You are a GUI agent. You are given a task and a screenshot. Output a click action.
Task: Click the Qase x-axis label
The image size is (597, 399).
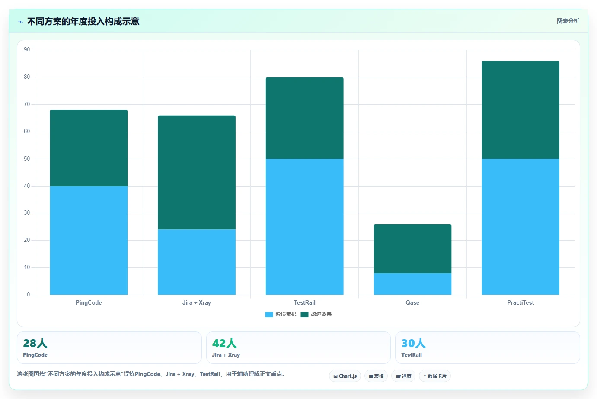tap(412, 302)
